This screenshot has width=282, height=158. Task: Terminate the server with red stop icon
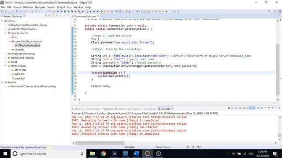pos(229,108)
